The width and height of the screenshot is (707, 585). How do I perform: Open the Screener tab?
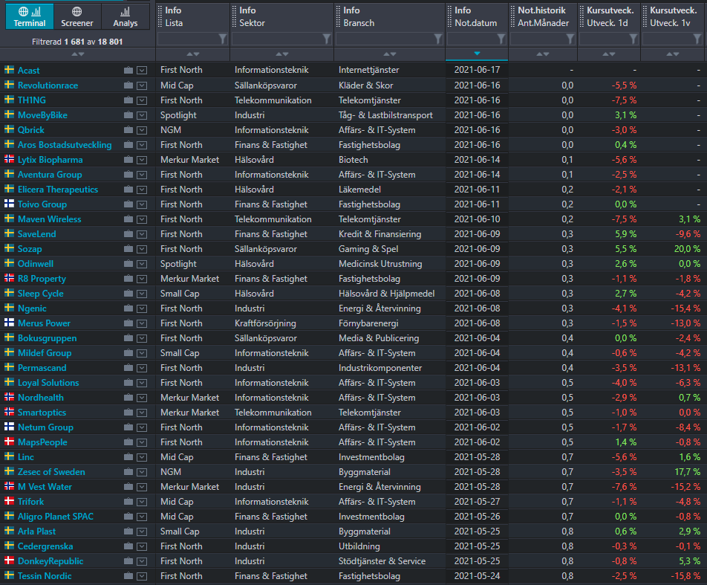77,16
